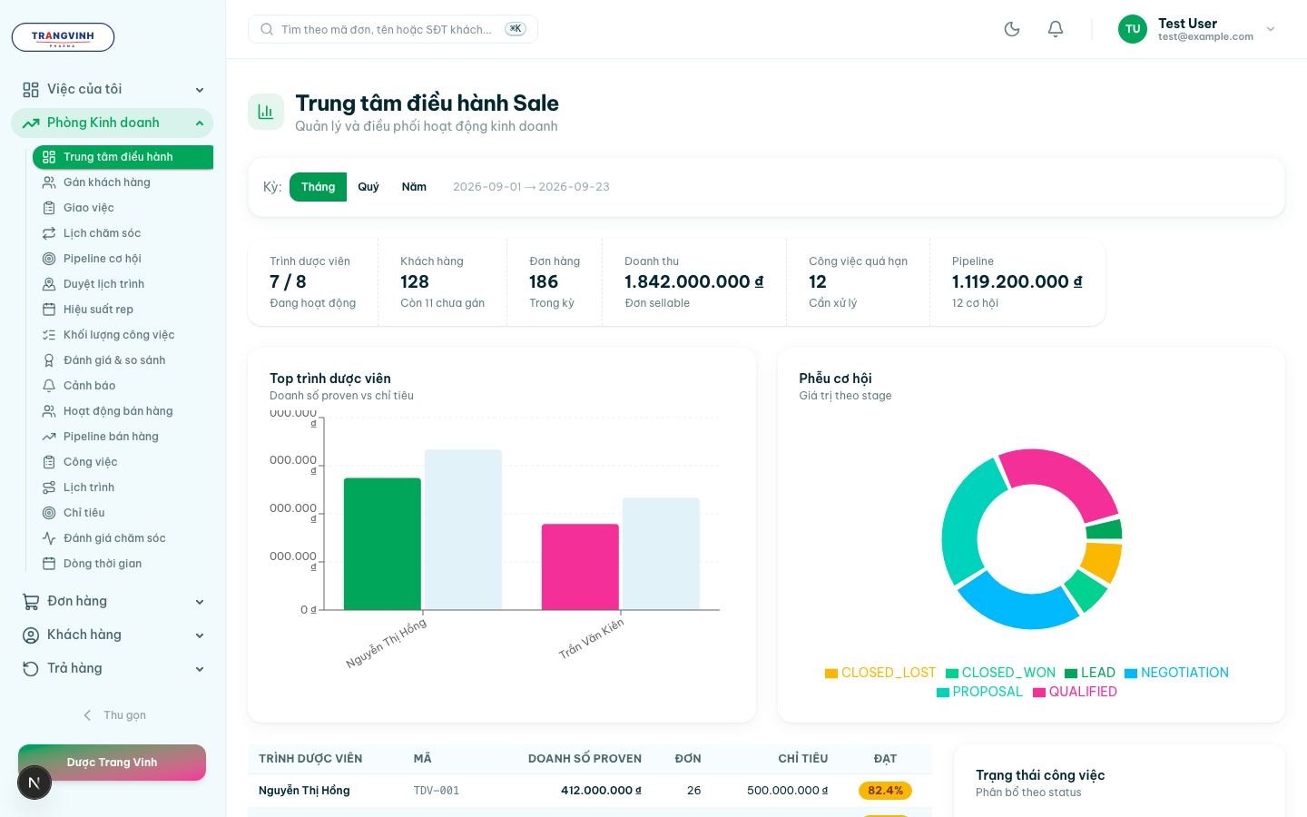
Task: Open Đánh giá & so sánh page
Action: 123,360
